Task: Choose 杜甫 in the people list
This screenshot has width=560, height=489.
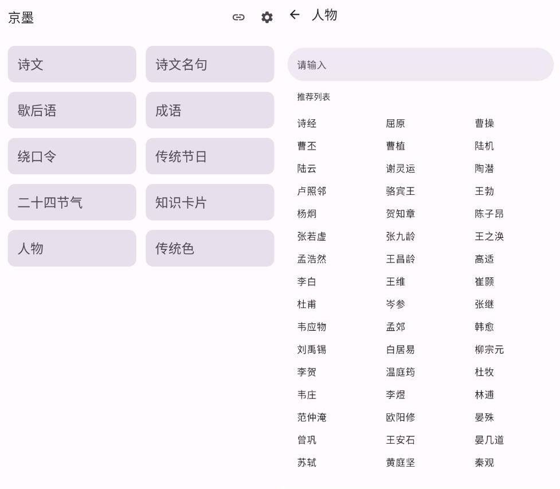Action: (x=307, y=304)
